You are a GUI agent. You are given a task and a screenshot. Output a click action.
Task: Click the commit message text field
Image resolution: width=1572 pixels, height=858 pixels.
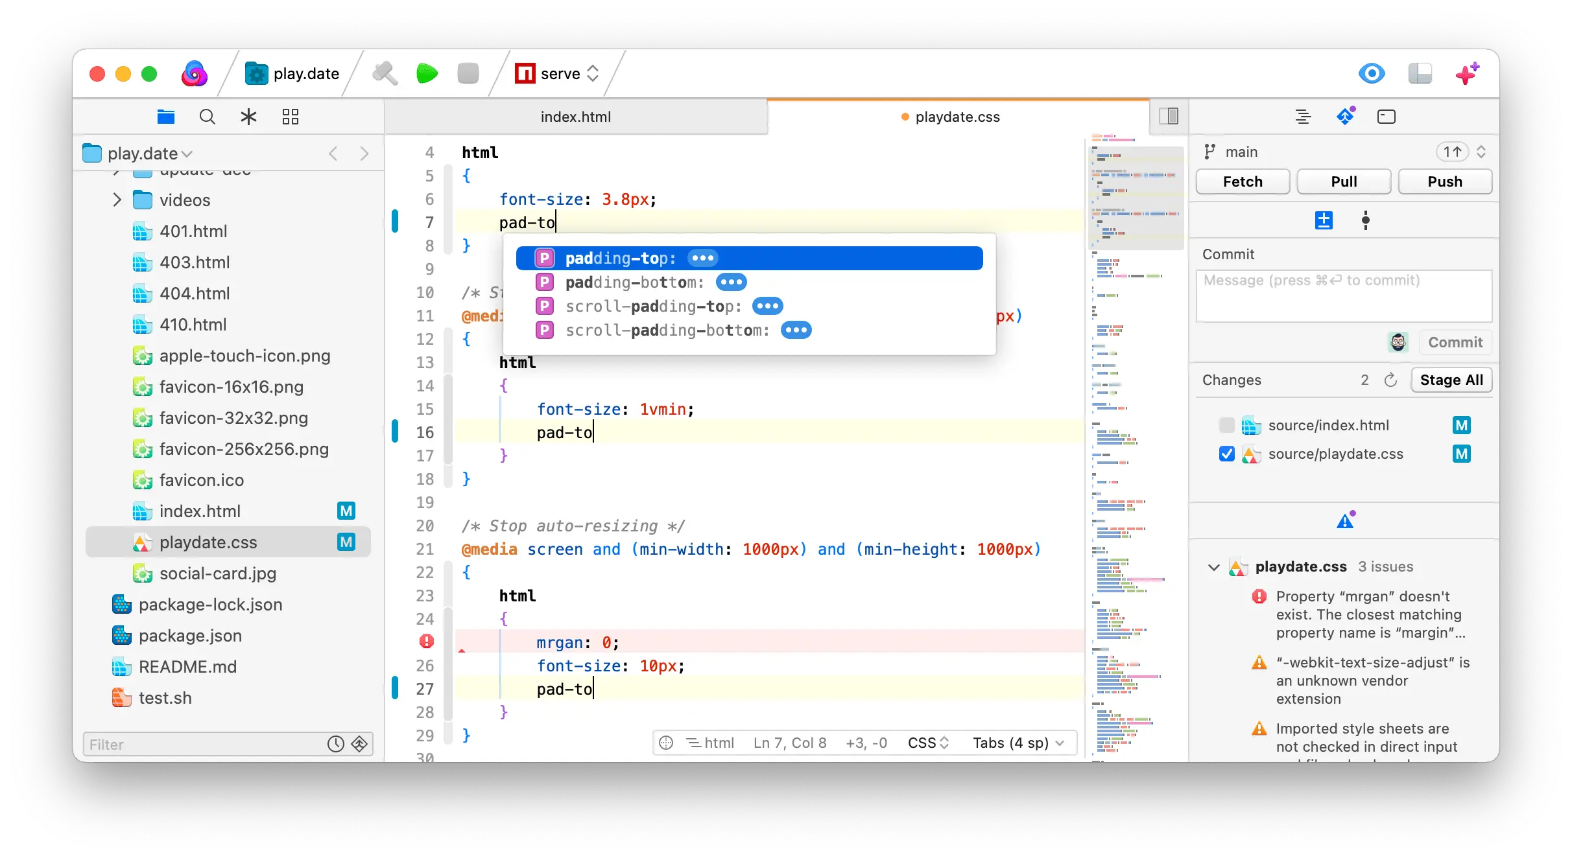(x=1344, y=296)
